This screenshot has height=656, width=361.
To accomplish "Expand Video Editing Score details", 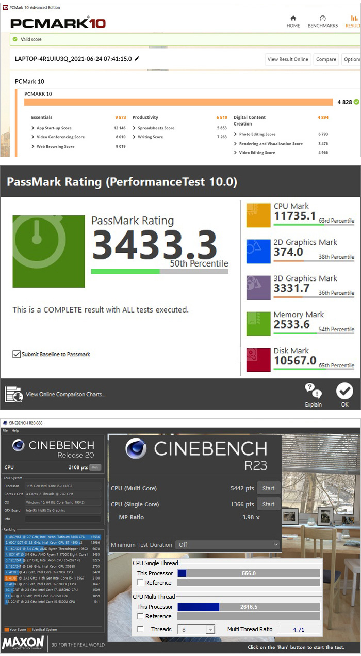I will coord(235,153).
